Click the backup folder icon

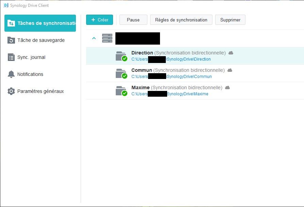(x=11, y=40)
